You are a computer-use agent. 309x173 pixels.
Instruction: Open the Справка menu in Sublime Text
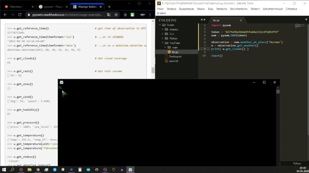291,9
